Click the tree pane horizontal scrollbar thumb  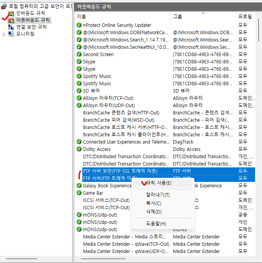point(22,259)
